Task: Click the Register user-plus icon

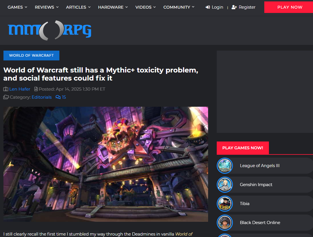Action: click(234, 7)
